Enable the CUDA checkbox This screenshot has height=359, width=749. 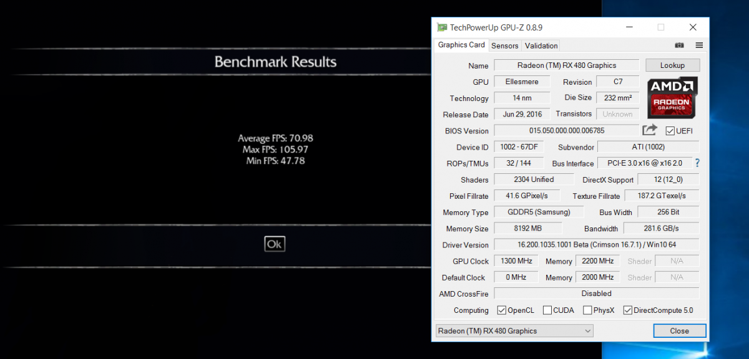[x=547, y=310]
